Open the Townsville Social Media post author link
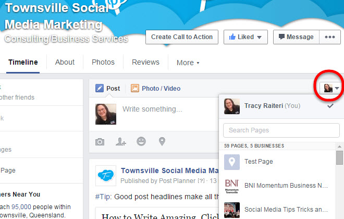The width and height of the screenshot is (344, 219). (170, 171)
